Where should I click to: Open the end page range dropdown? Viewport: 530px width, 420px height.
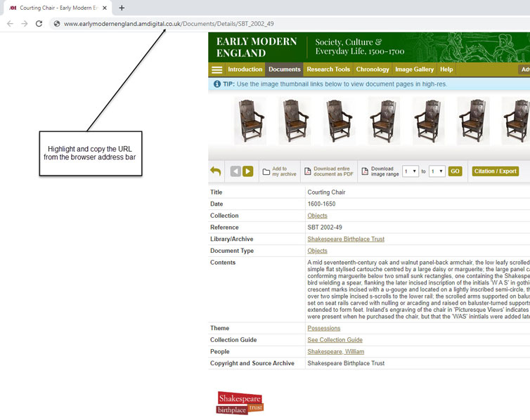click(x=437, y=171)
